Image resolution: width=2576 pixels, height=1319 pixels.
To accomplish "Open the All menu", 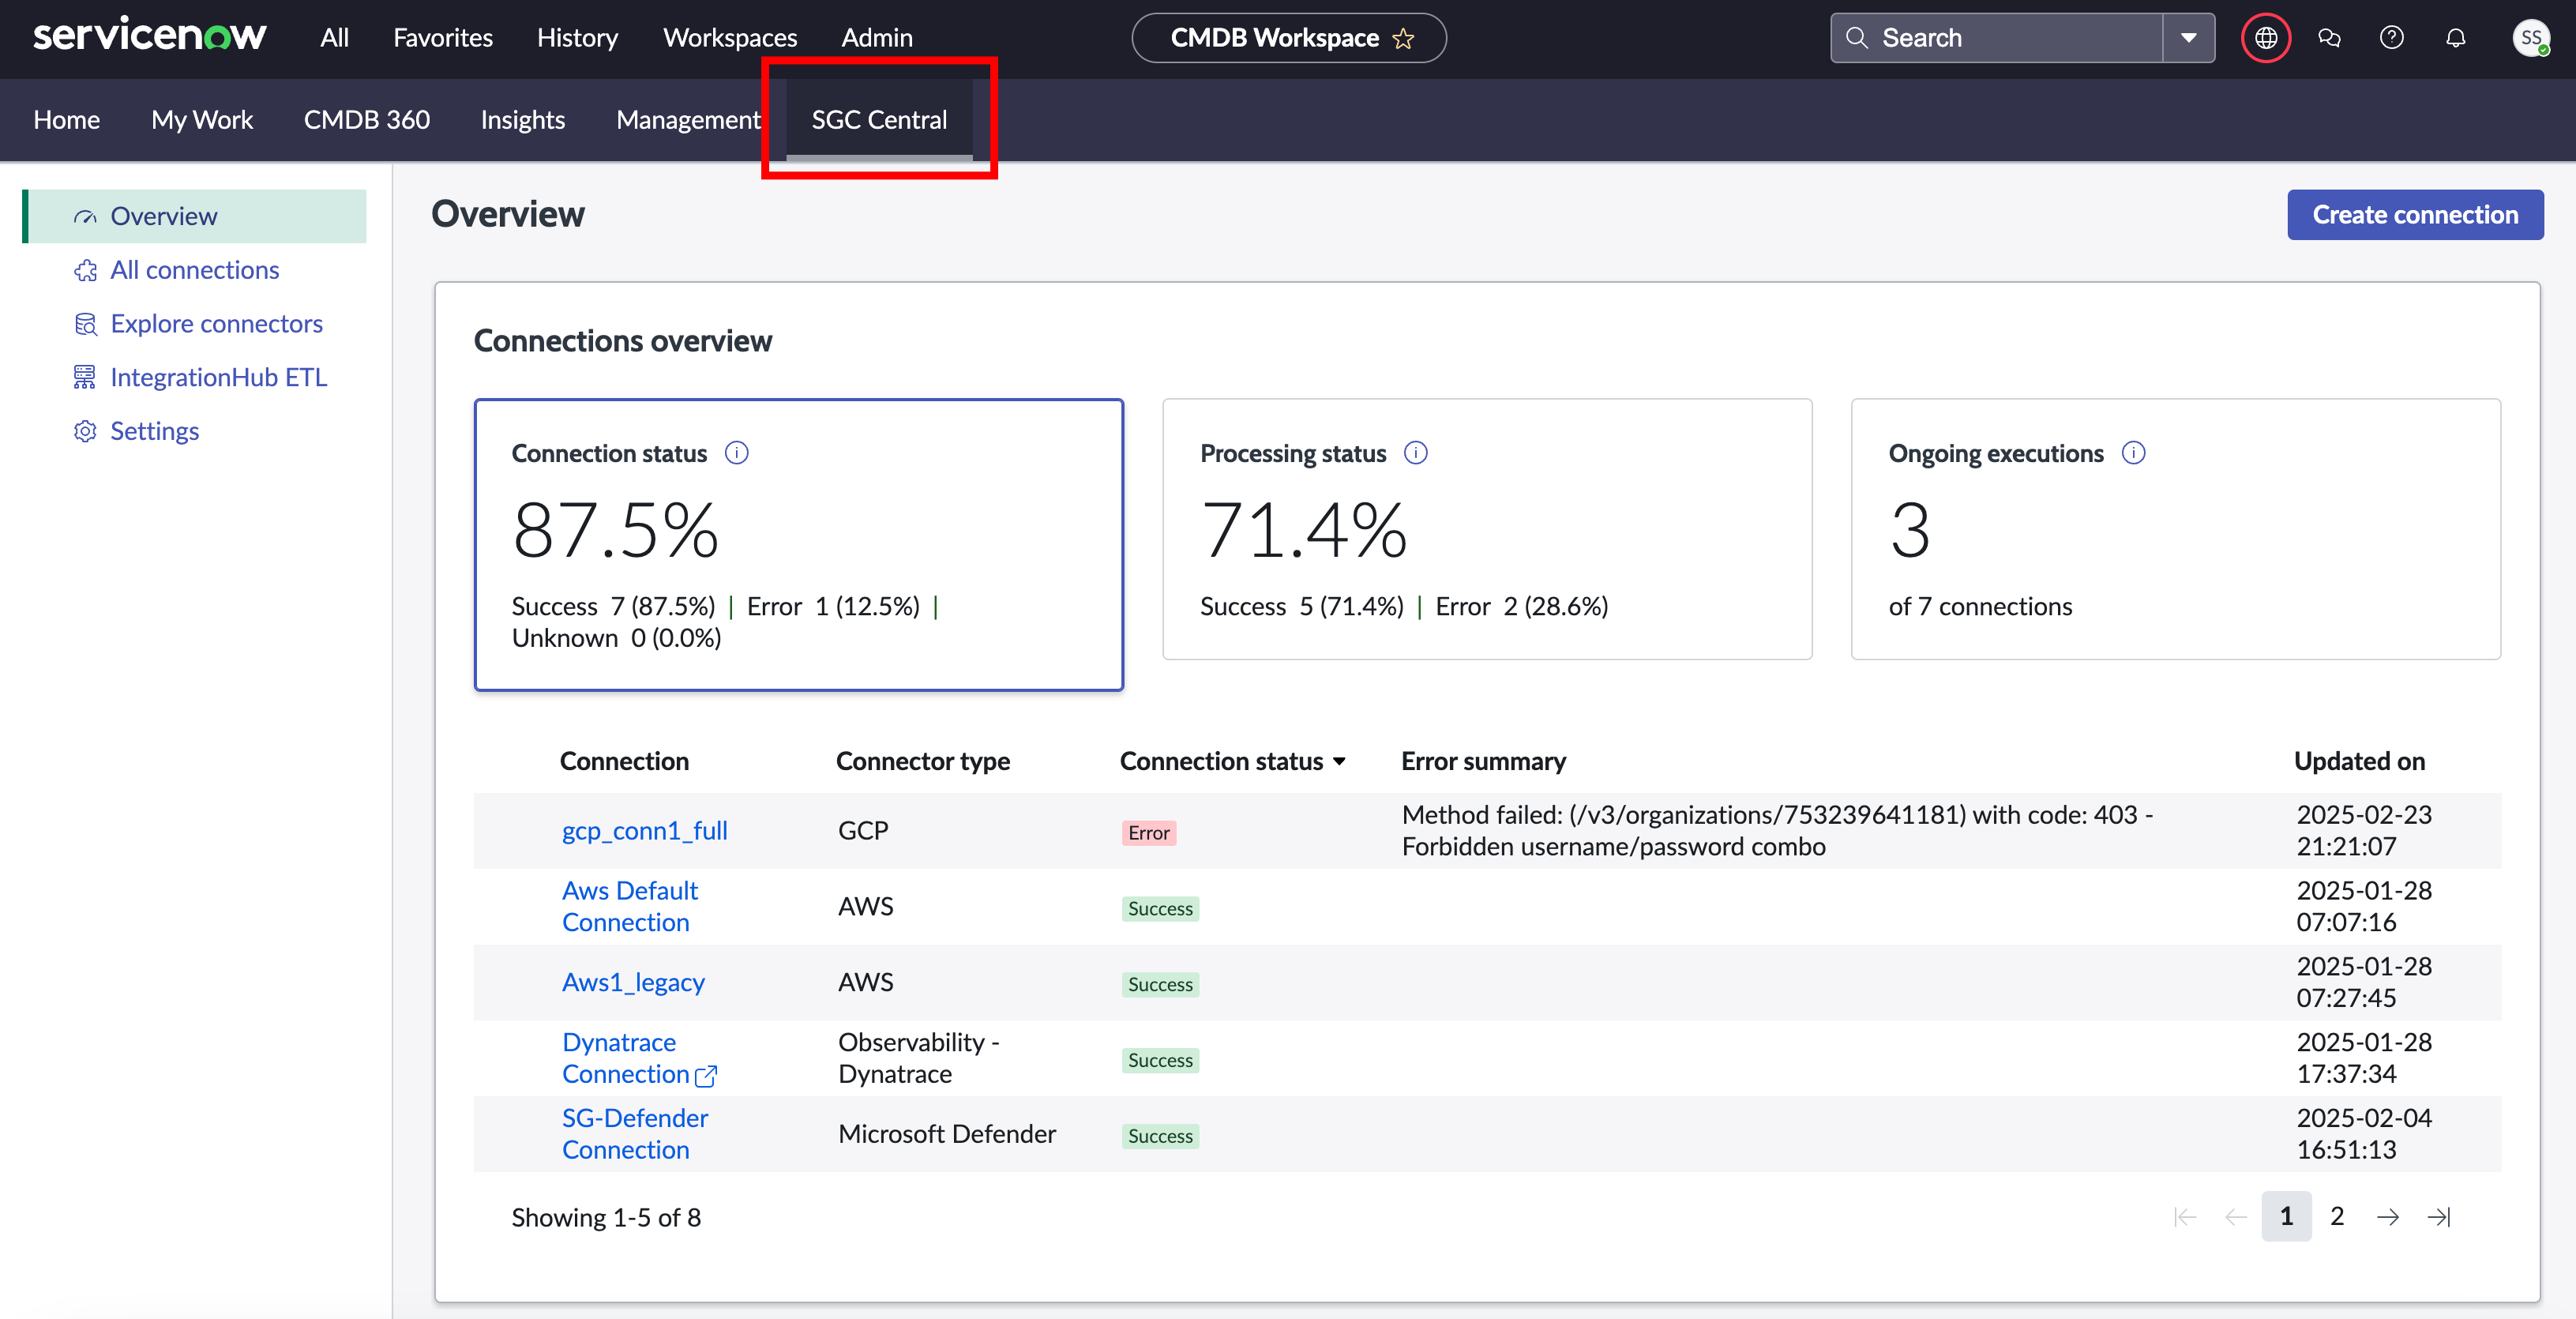I will click(x=334, y=38).
